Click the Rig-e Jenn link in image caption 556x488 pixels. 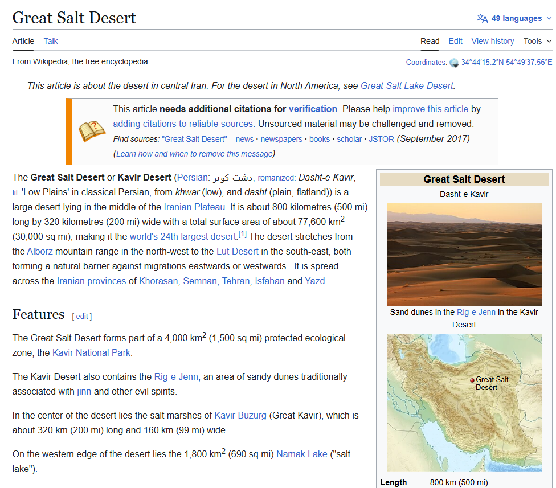476,312
